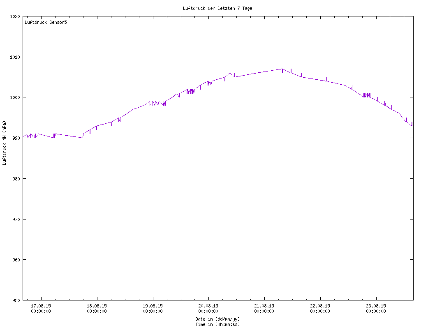Click the pressure curve peak near 1007 hPa
Screen dimensions: 421x328
click(282, 69)
